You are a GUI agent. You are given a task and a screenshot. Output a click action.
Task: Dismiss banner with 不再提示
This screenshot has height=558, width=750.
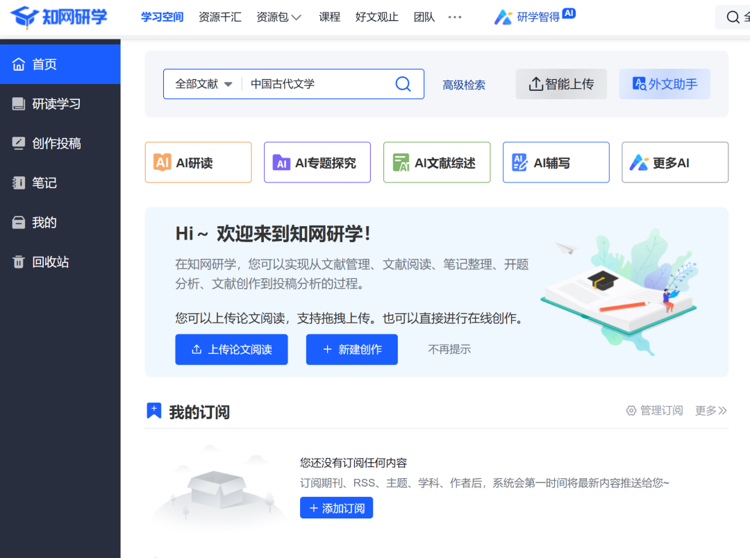pyautogui.click(x=449, y=350)
